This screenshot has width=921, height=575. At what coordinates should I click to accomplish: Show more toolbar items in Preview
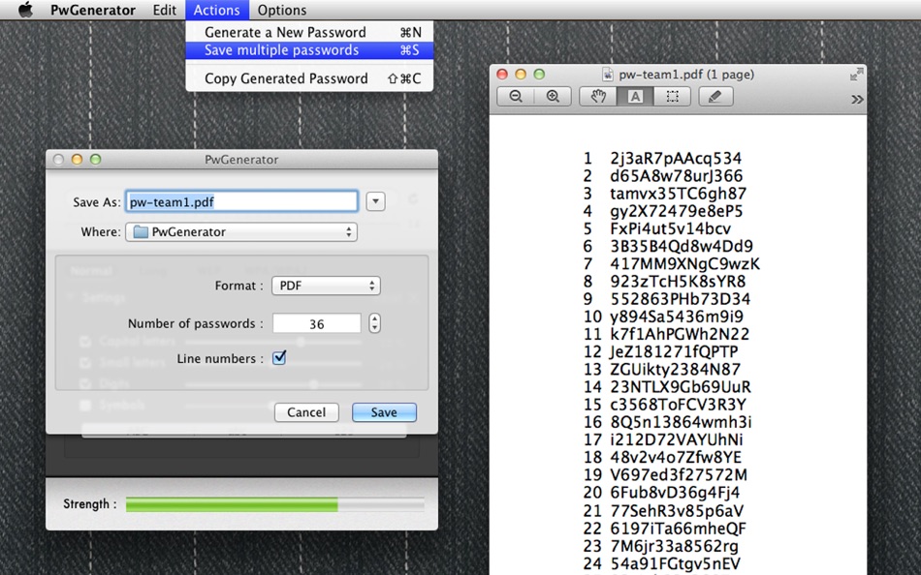(x=857, y=99)
